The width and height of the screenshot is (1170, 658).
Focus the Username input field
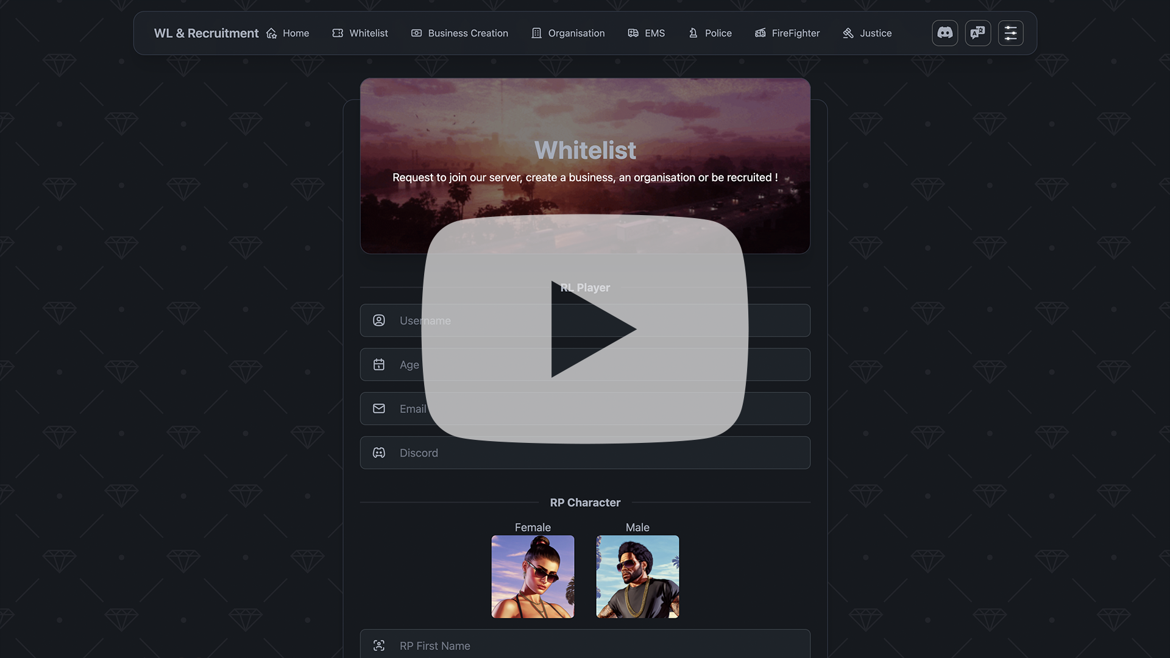pos(585,320)
